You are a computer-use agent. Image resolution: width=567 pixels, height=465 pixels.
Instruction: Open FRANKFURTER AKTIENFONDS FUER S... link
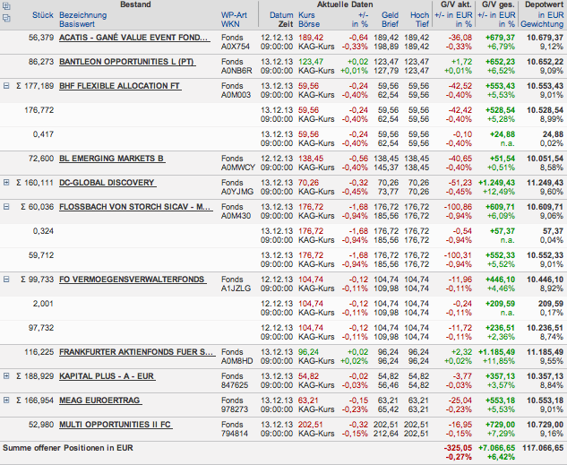(137, 352)
